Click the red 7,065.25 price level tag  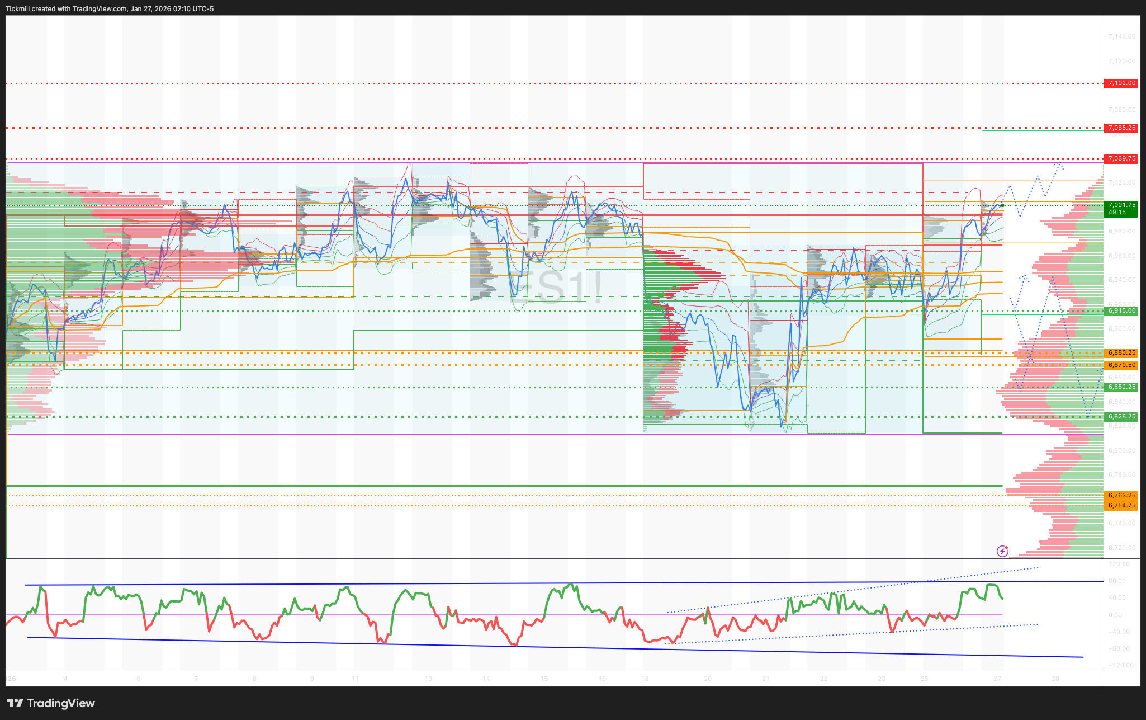(x=1121, y=128)
